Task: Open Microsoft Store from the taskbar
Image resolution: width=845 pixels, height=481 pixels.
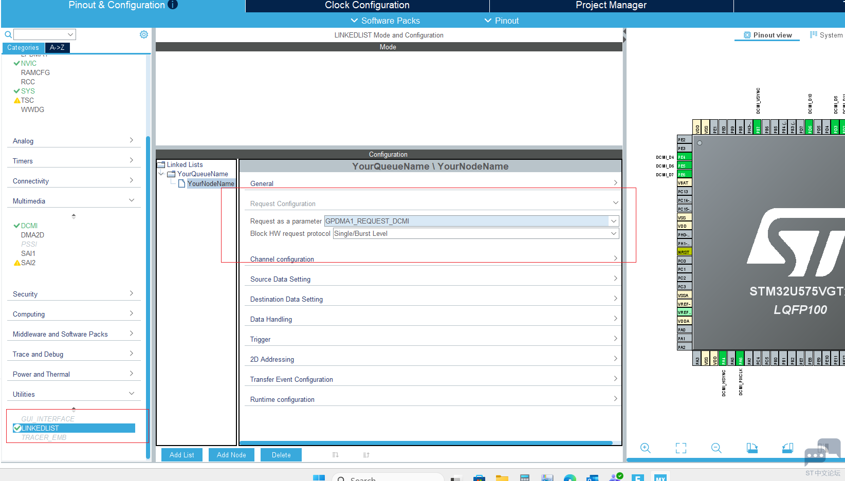Action: pyautogui.click(x=479, y=478)
